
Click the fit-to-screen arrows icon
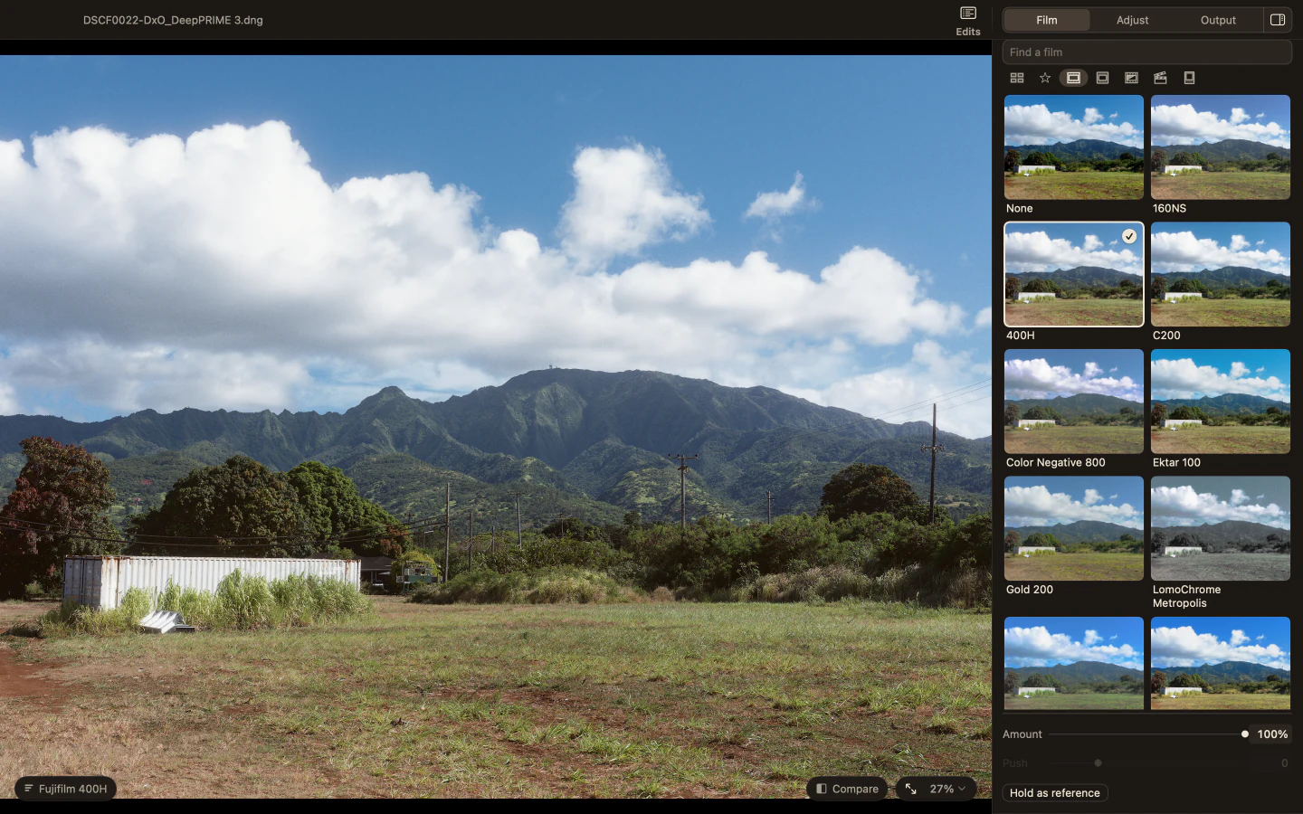coord(911,789)
